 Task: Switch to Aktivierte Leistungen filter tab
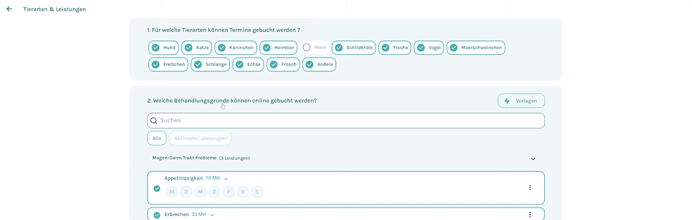(x=200, y=138)
